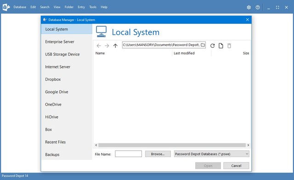Click the File Name input field
Screen dimensions: 294x180
(129, 154)
